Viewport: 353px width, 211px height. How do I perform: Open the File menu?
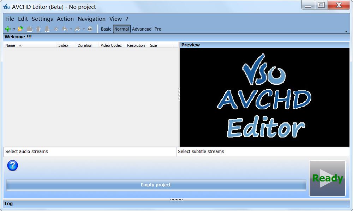tap(10, 19)
